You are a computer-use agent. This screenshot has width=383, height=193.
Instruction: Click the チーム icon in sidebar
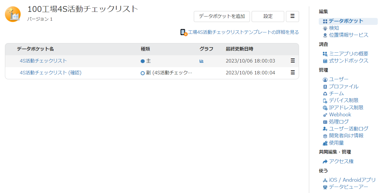[x=325, y=94]
